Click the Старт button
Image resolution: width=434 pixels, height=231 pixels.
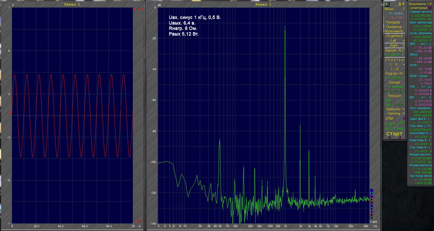395,134
